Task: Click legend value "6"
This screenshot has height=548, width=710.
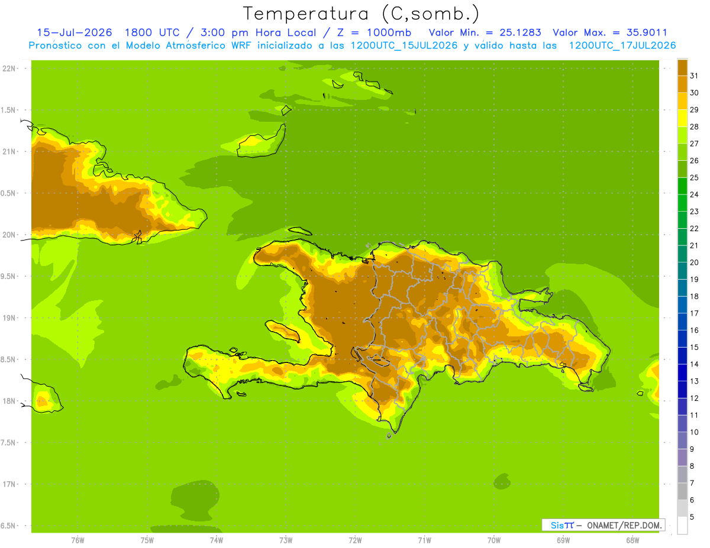Action: coord(692,500)
